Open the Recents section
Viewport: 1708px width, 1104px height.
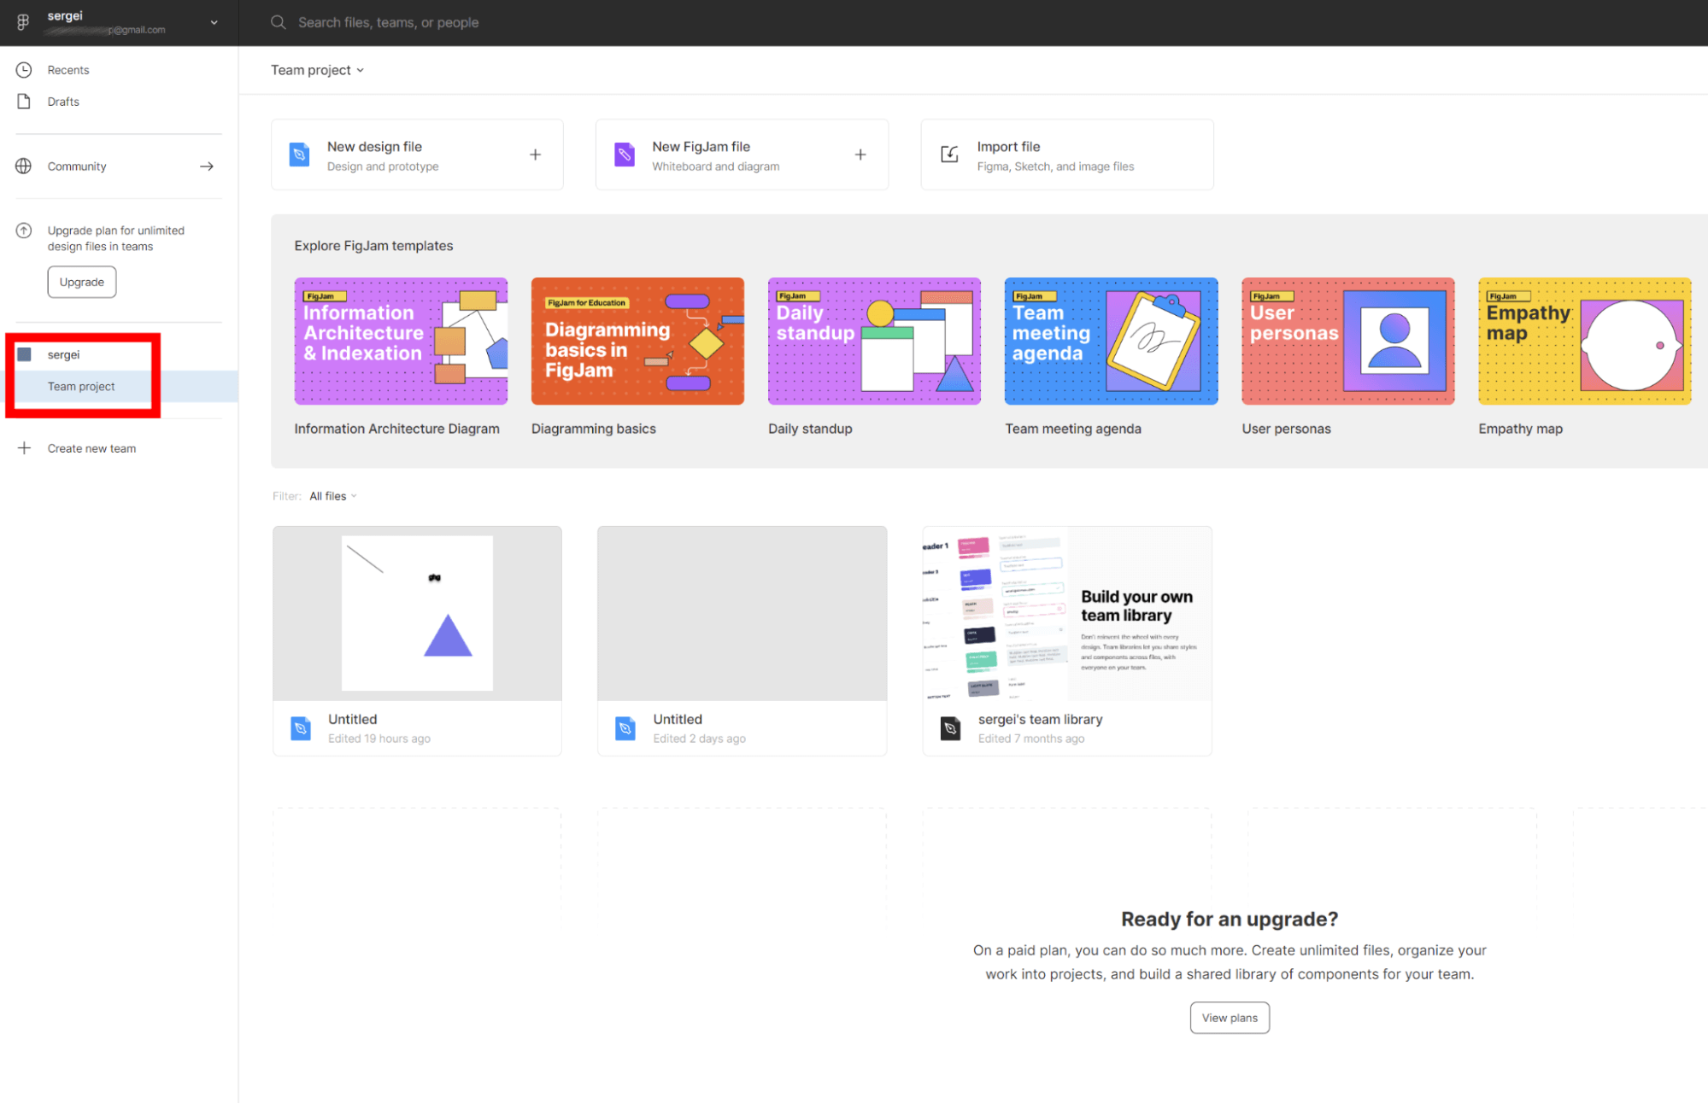tap(68, 70)
